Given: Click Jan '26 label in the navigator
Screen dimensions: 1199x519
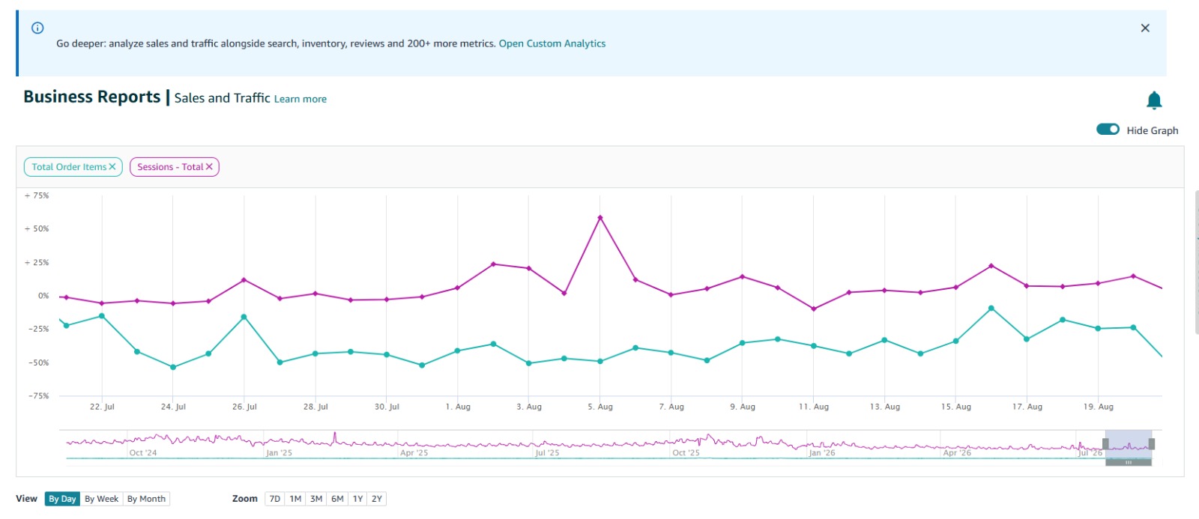Looking at the screenshot, I should click(822, 453).
